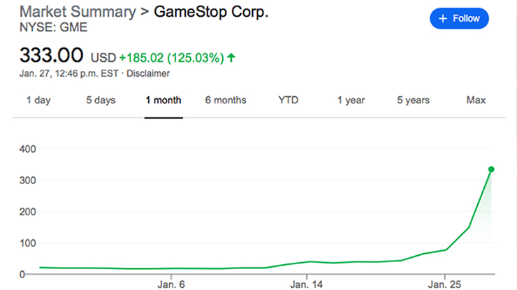Click the 333.00 price value

pyautogui.click(x=52, y=55)
